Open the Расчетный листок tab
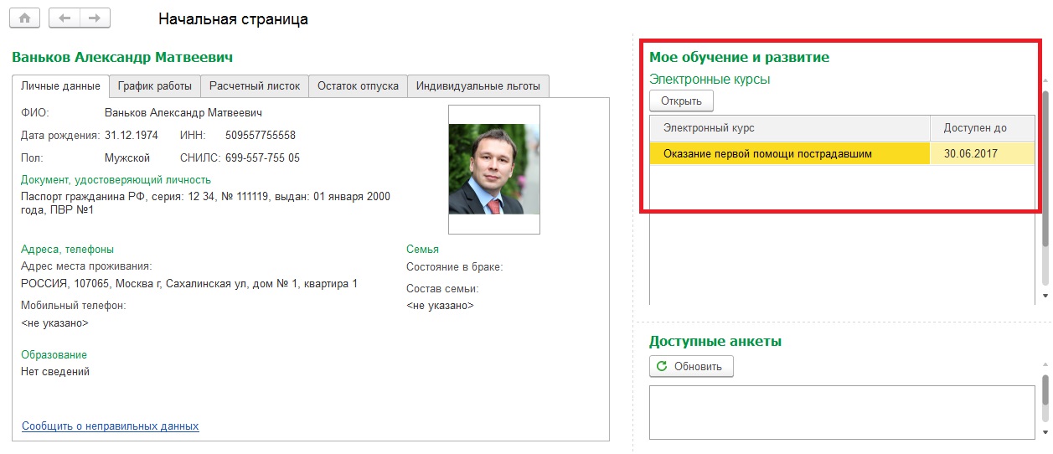 [x=255, y=85]
